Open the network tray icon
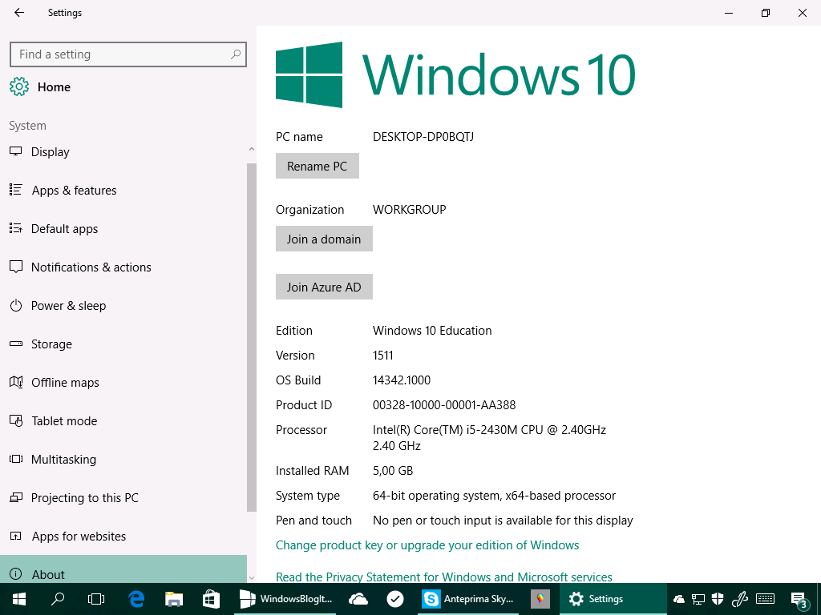The image size is (821, 615). (698, 599)
